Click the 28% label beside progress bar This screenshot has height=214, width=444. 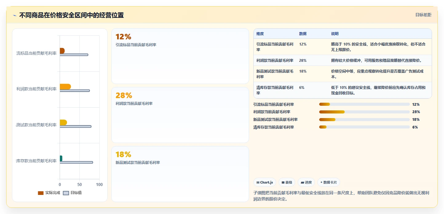pyautogui.click(x=416, y=112)
